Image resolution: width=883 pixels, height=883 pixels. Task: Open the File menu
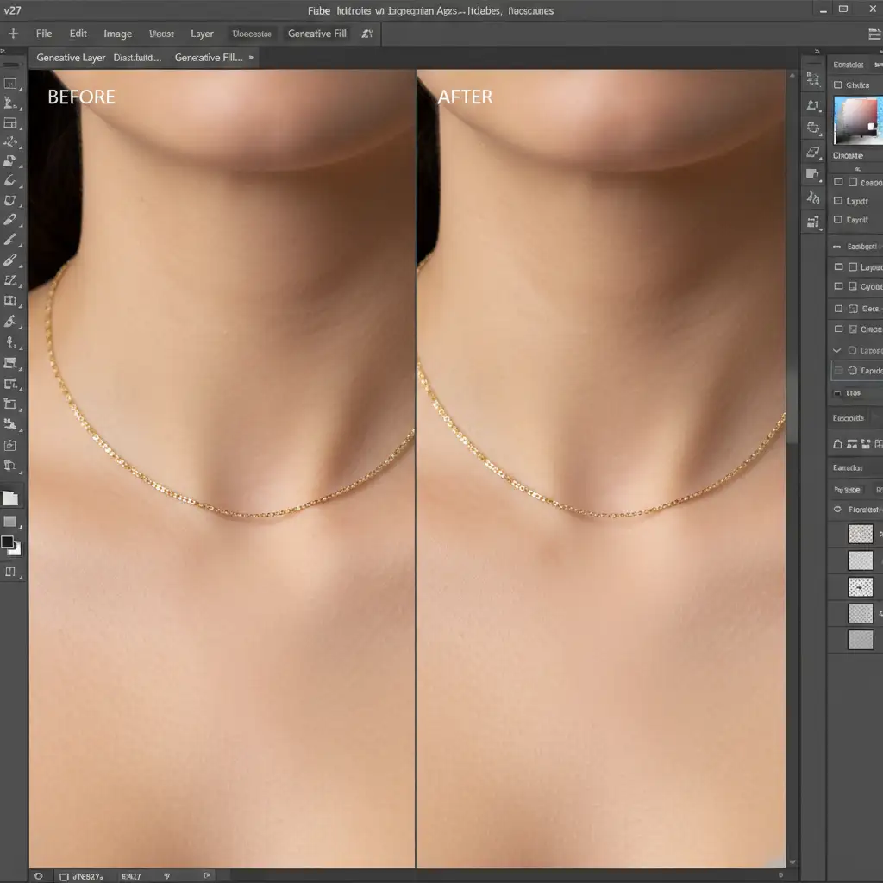pyautogui.click(x=44, y=34)
